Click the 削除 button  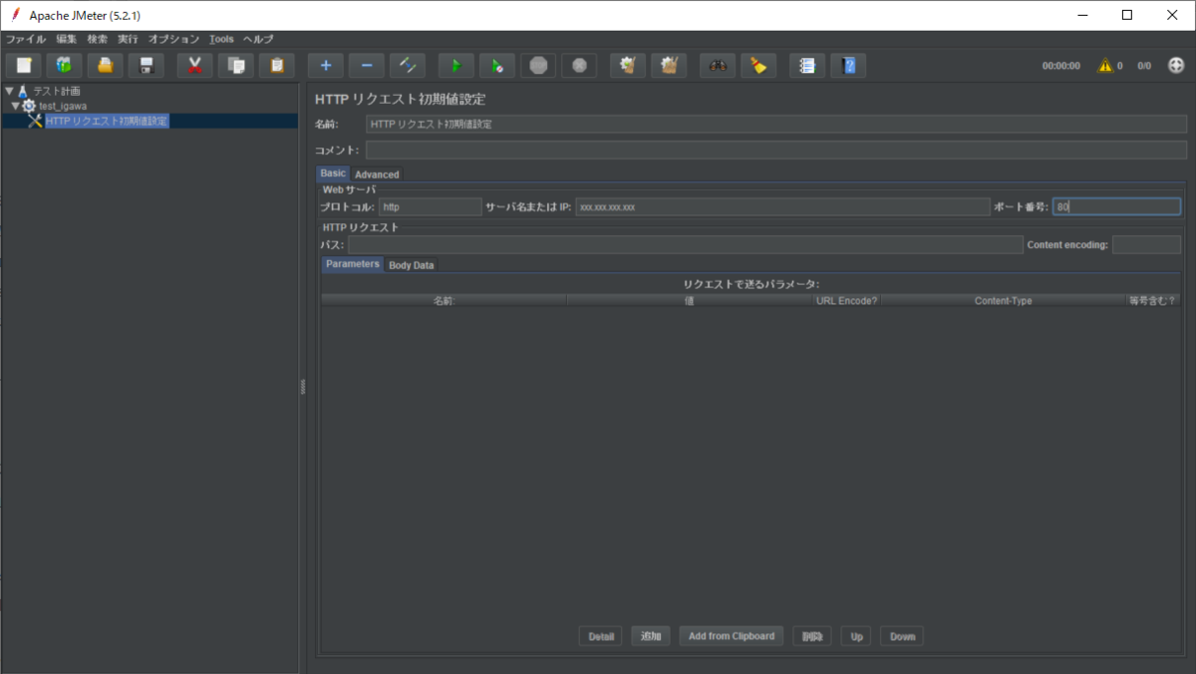coord(812,636)
